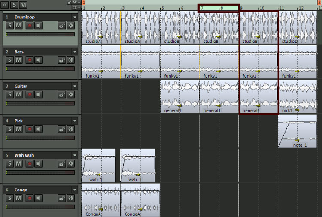Toggle speaker monitoring on Bass track
The height and width of the screenshot is (217, 322).
coord(38,60)
